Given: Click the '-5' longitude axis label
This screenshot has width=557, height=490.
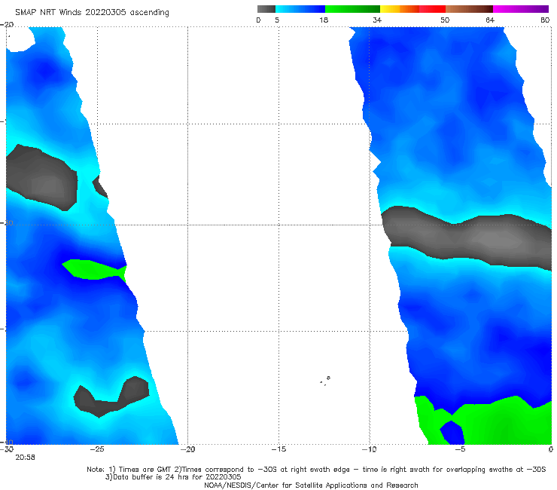Looking at the screenshot, I should click(460, 449).
